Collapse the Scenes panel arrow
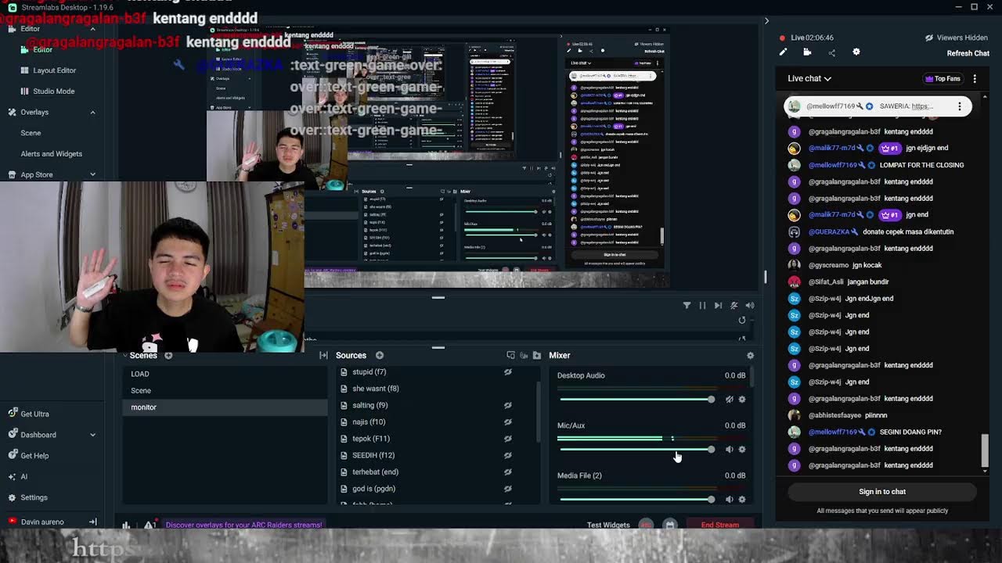 pos(124,356)
